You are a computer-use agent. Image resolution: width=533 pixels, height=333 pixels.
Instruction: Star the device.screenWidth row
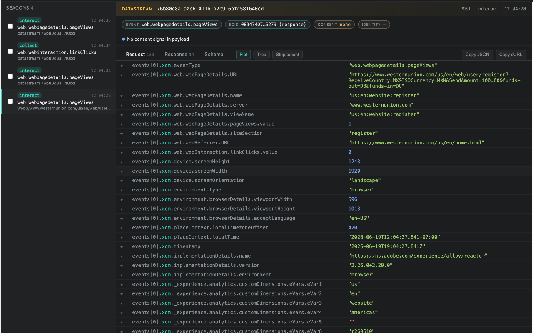(122, 171)
